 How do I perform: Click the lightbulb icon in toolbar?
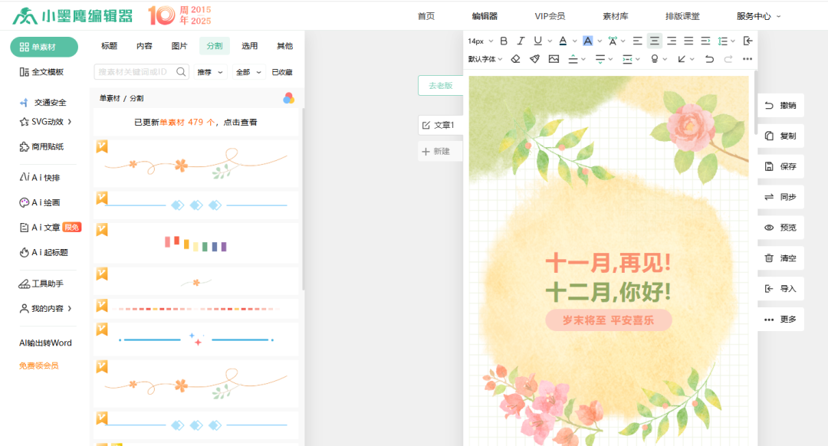[655, 59]
